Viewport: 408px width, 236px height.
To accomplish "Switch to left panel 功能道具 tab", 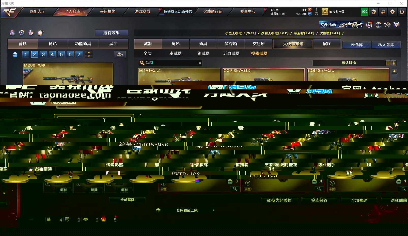I will [83, 44].
